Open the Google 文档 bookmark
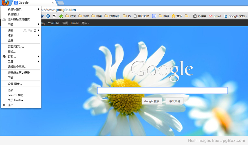This screenshot has height=145, width=248. [236, 16]
